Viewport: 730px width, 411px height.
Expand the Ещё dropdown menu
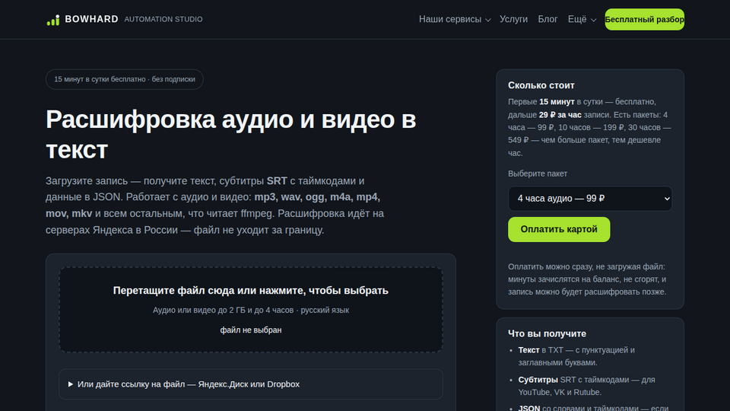click(x=582, y=19)
